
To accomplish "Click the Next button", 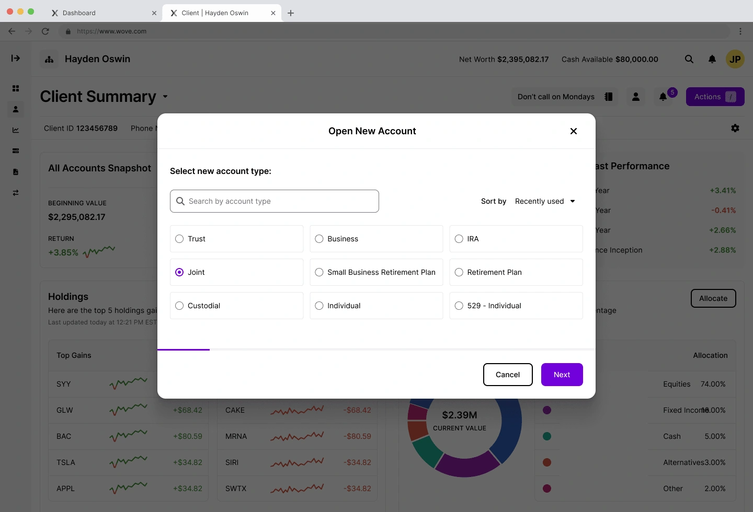I will click(x=562, y=375).
